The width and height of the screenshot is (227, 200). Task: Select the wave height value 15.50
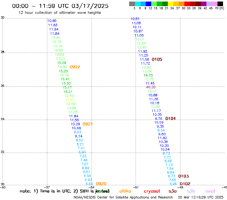click(x=66, y=83)
